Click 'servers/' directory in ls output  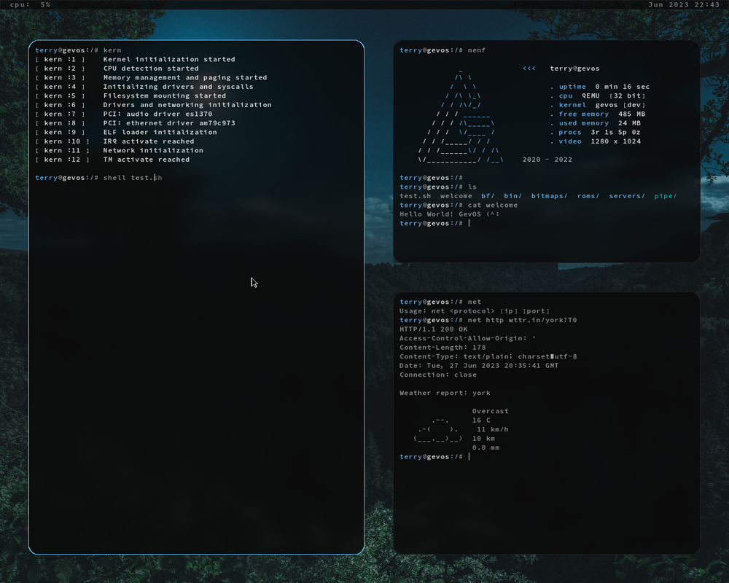tap(627, 196)
